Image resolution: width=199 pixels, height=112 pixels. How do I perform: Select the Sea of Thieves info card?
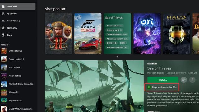click(x=118, y=34)
